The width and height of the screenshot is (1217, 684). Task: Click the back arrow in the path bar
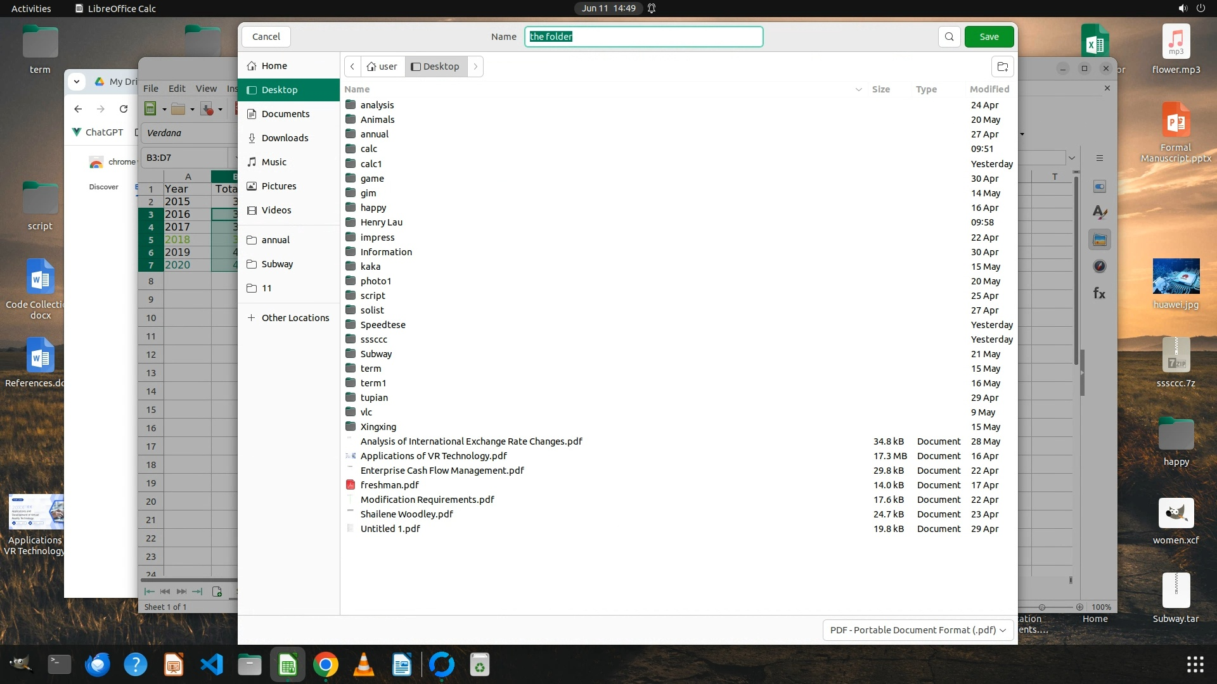352,66
